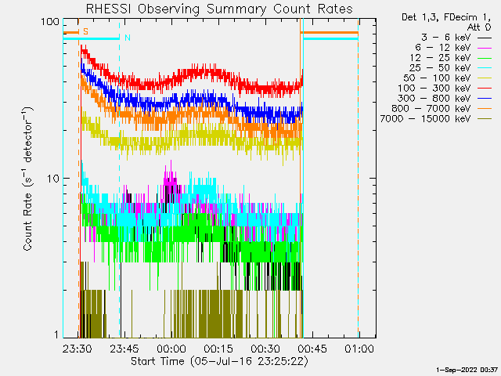501x376 pixels.
Task: Click the '12 - 25 keV' legend label
Action: click(440, 58)
